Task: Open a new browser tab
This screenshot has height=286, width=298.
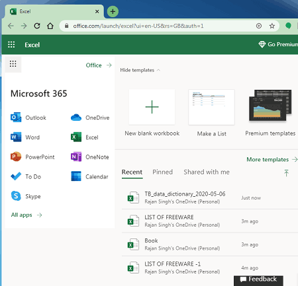Action: click(113, 11)
